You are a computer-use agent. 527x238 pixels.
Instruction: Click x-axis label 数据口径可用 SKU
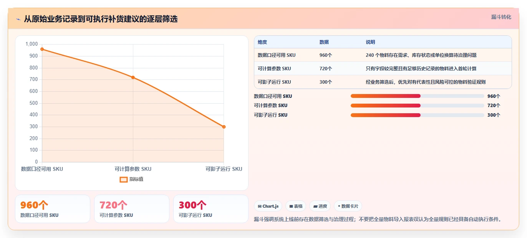click(42, 169)
